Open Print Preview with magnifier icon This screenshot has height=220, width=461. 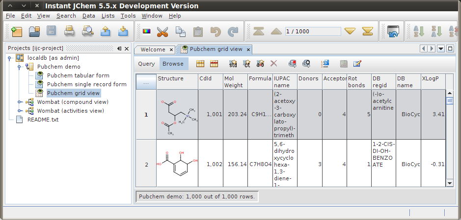tap(87, 32)
